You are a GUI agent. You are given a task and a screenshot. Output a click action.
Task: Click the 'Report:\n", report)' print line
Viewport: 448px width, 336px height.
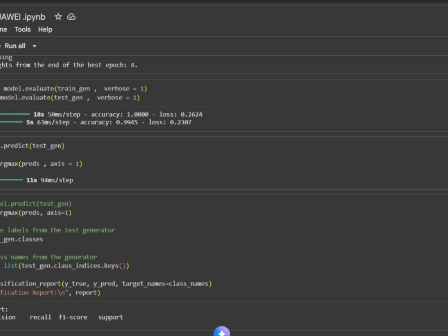[x=50, y=293]
